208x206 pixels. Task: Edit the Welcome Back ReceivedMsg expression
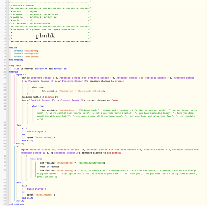(117, 115)
